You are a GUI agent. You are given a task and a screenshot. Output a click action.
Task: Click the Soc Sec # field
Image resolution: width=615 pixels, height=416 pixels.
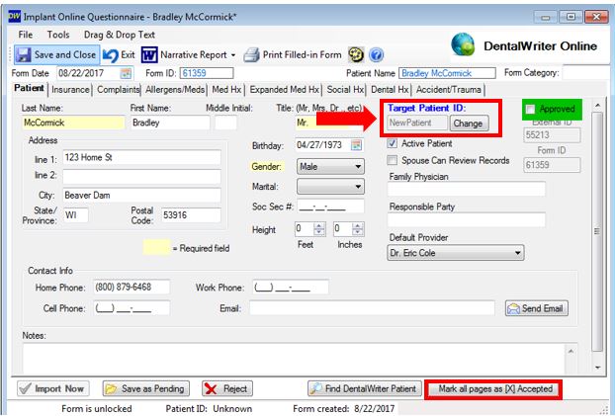click(330, 207)
